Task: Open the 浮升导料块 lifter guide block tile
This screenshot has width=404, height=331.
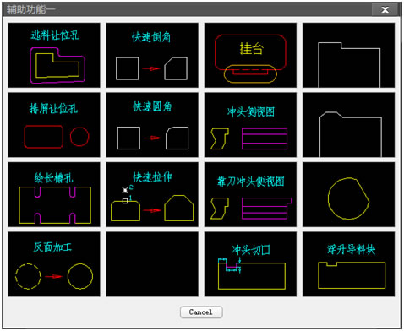Action: tap(349, 264)
